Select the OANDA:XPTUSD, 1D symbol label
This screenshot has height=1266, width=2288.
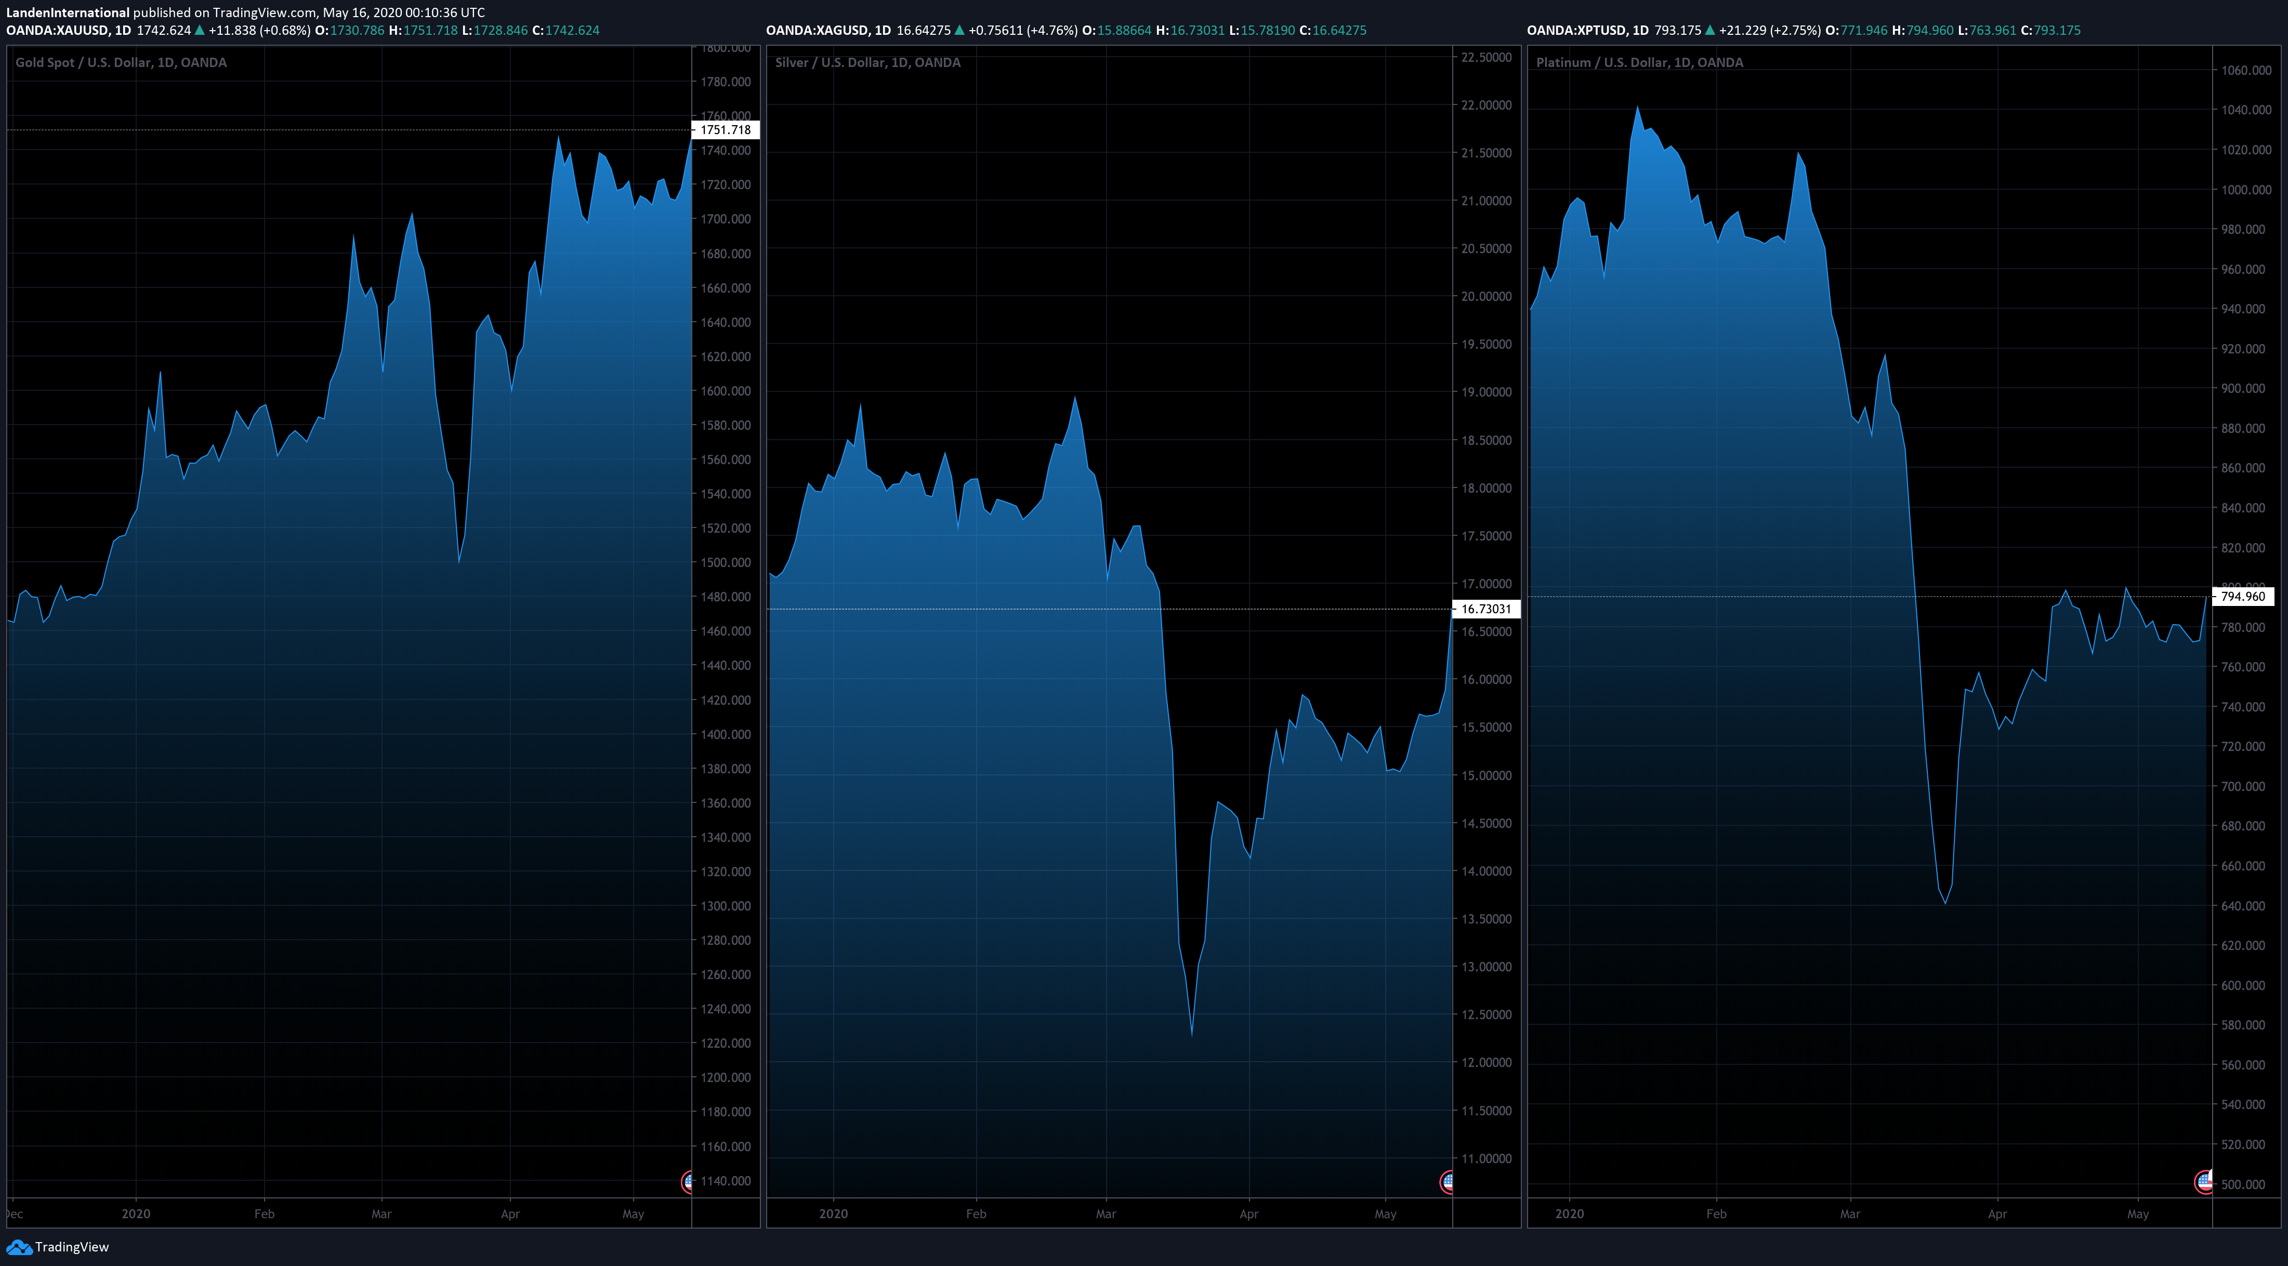[x=1588, y=30]
